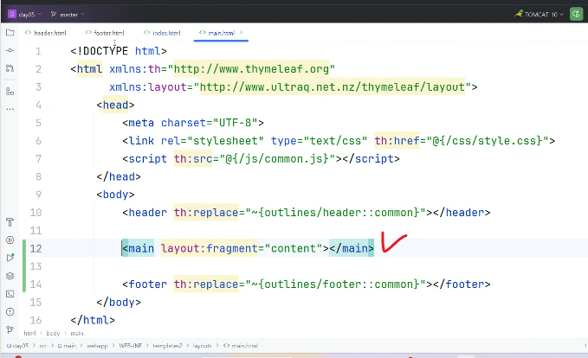The height and width of the screenshot is (358, 588).
Task: Click the rel="stylesheet" attribute
Action: point(212,141)
